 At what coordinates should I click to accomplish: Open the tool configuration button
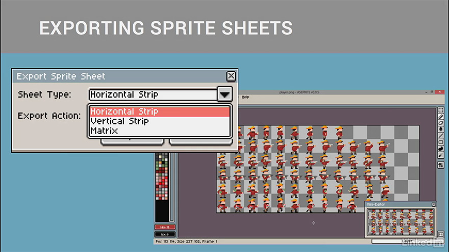[441, 165]
